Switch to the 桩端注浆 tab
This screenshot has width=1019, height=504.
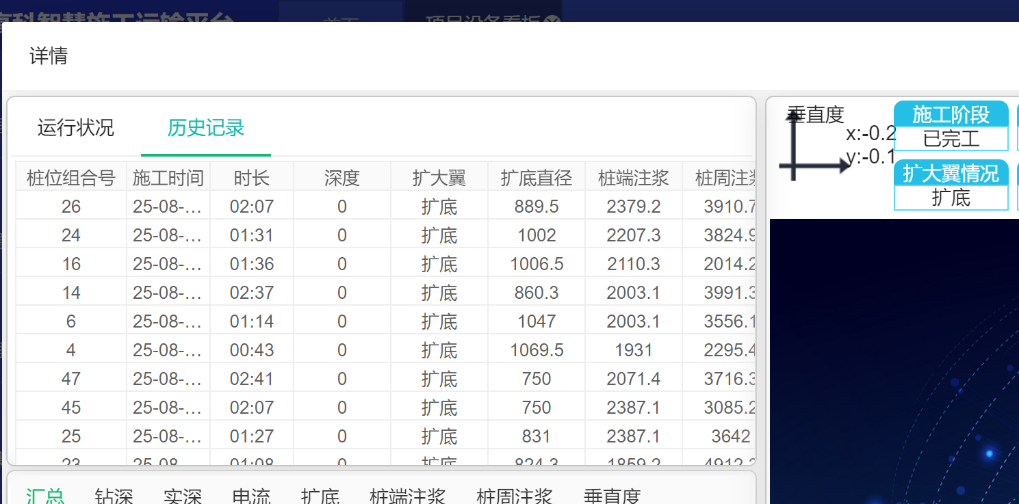point(407,496)
